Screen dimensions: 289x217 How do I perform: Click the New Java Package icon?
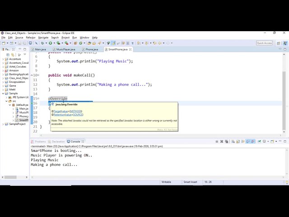(x=75, y=43)
